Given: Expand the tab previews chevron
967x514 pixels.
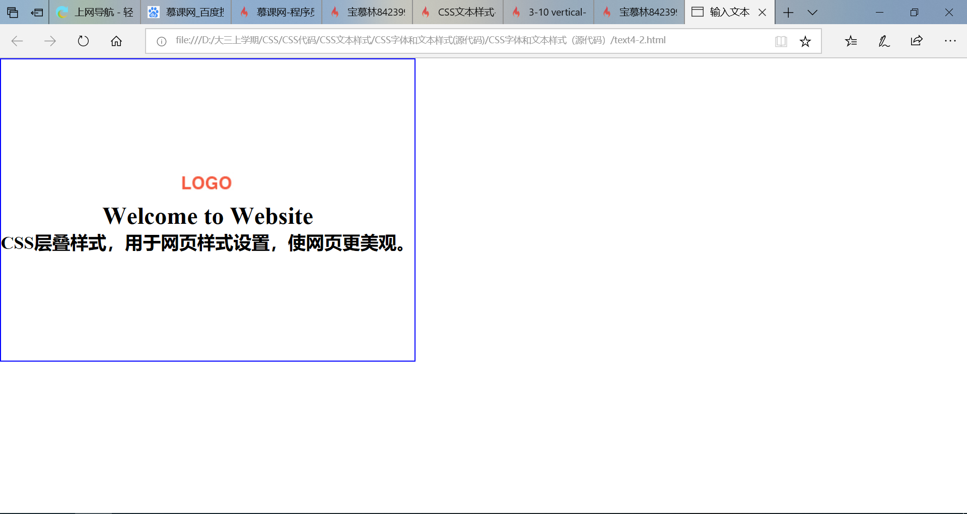Looking at the screenshot, I should tap(812, 12).
